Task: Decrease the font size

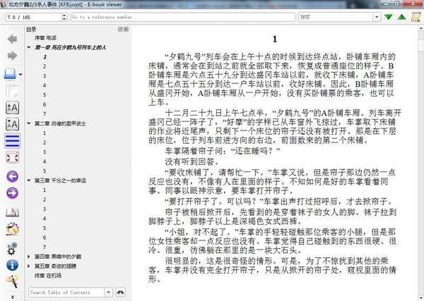Action: (12, 124)
